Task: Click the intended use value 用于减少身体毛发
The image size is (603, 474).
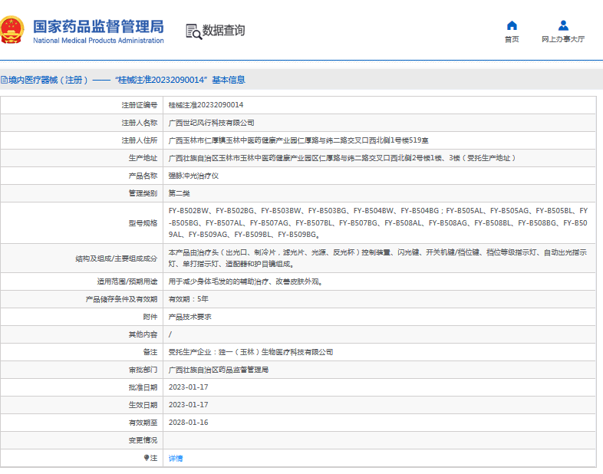Action: (245, 281)
